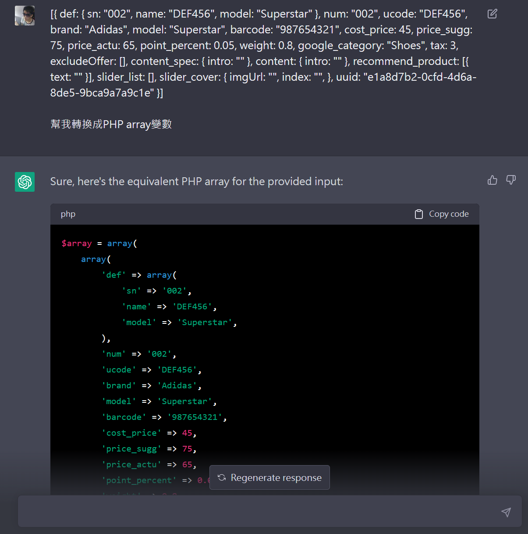The image size is (528, 534).
Task: Click the 'name' => 'DEF456' code line
Action: point(169,307)
